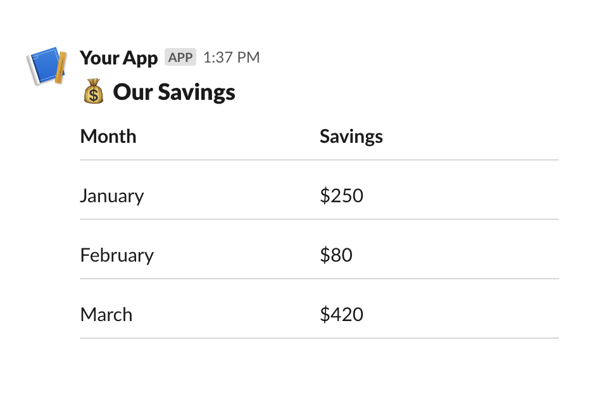
Task: Click the divider line below the February row
Action: tap(319, 279)
